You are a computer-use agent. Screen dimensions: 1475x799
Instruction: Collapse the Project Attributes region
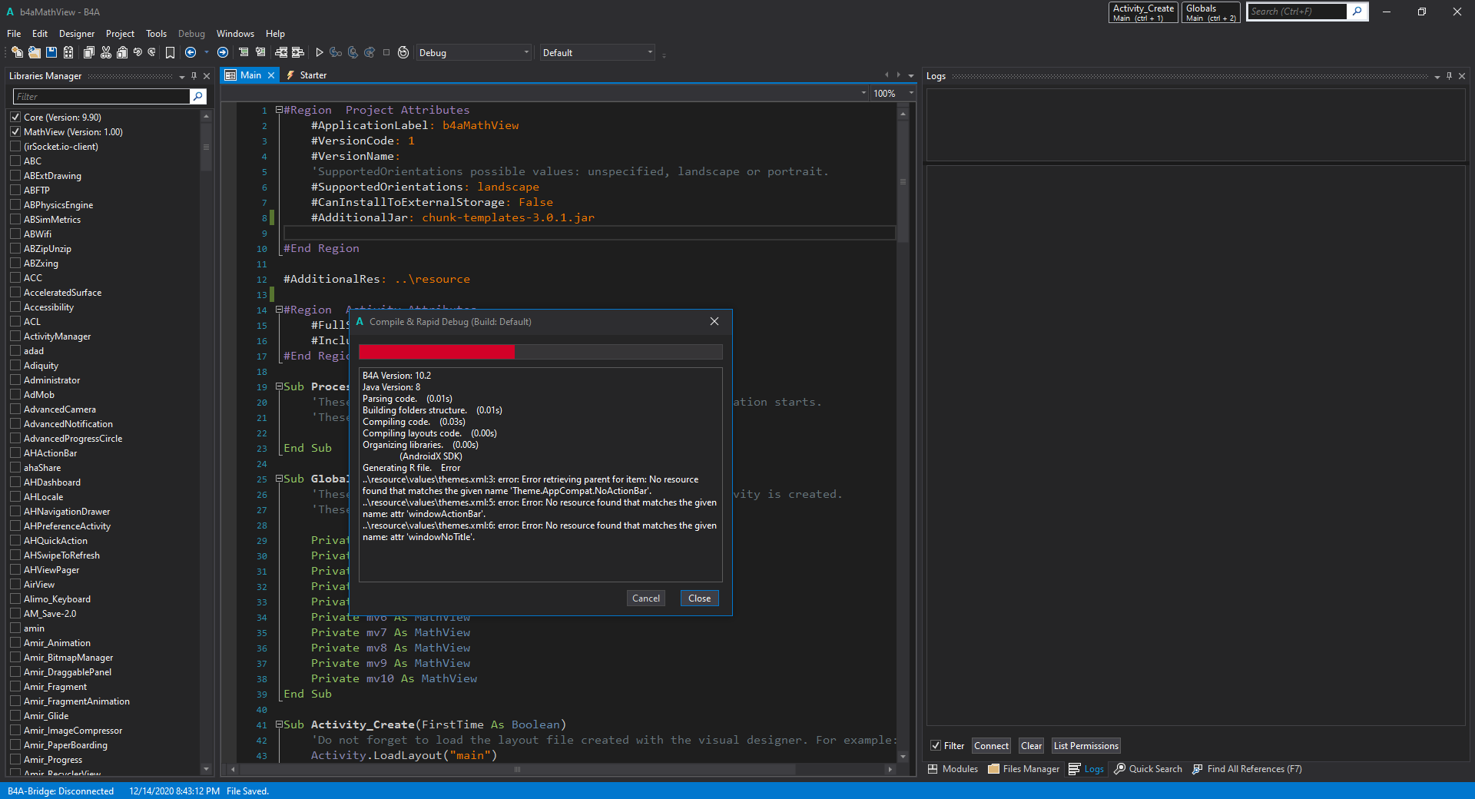click(280, 110)
